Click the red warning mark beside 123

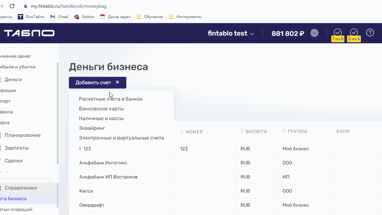pyautogui.click(x=80, y=149)
